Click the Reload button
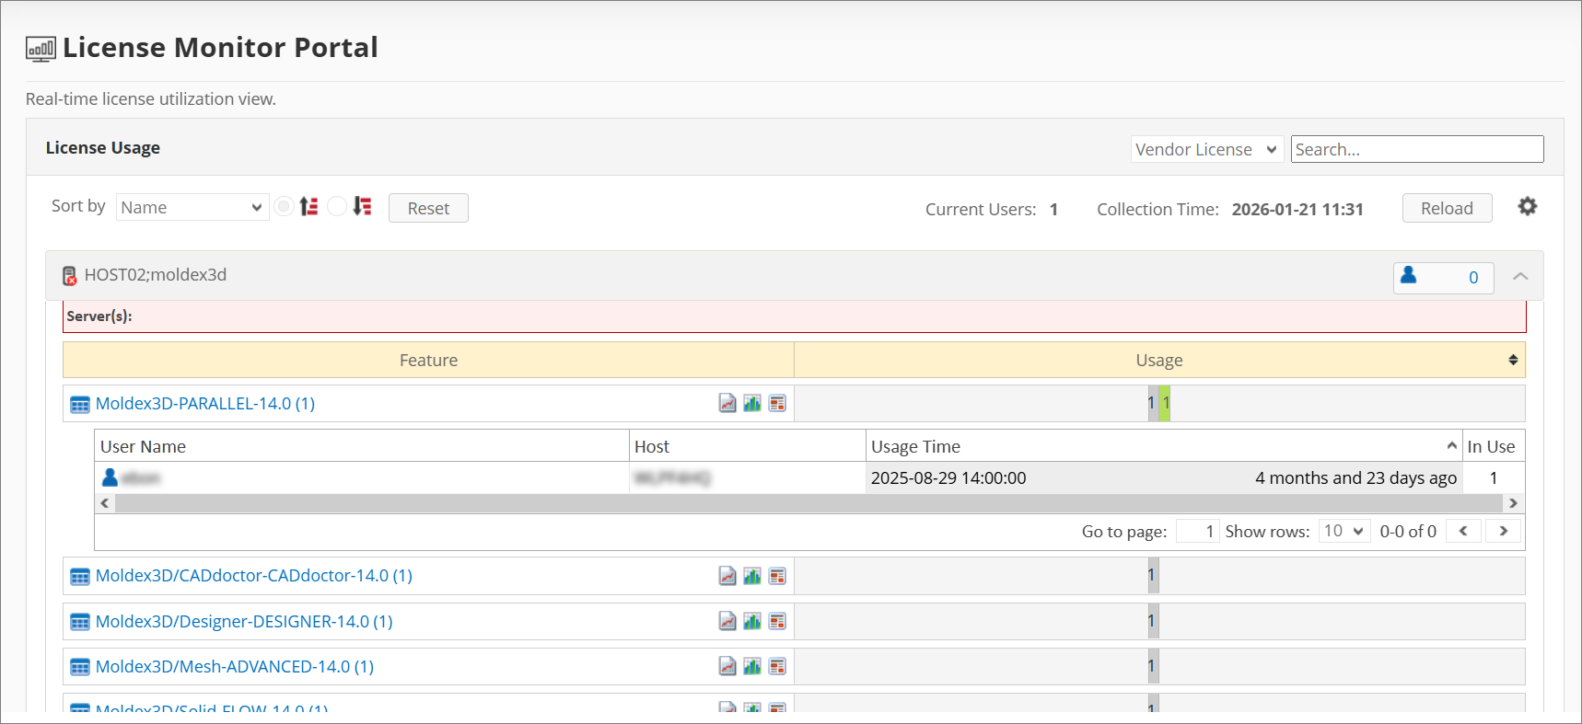The height and width of the screenshot is (724, 1582). click(x=1447, y=208)
